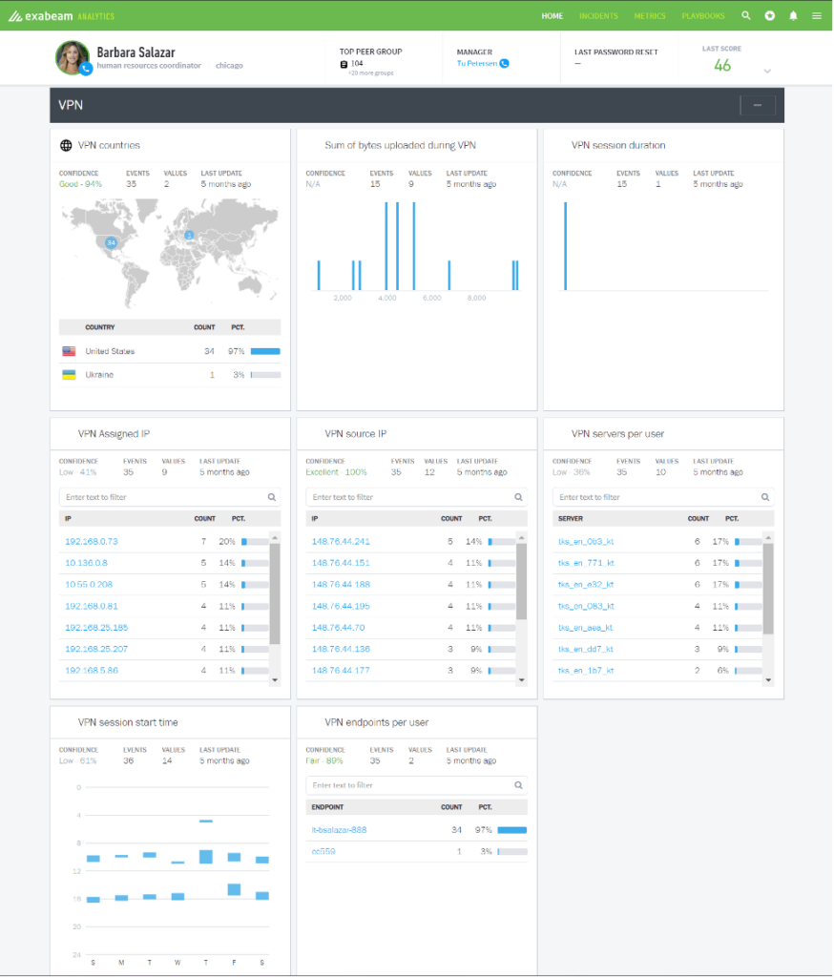This screenshot has height=977, width=834.
Task: Collapse the VPN panel with the minus button
Action: click(x=758, y=105)
